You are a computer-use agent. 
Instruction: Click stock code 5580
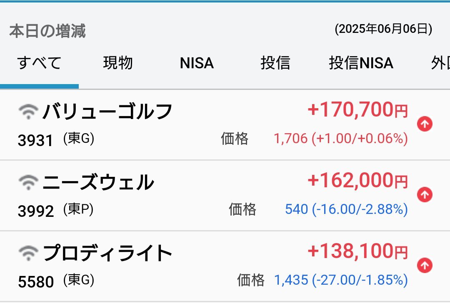(x=36, y=282)
